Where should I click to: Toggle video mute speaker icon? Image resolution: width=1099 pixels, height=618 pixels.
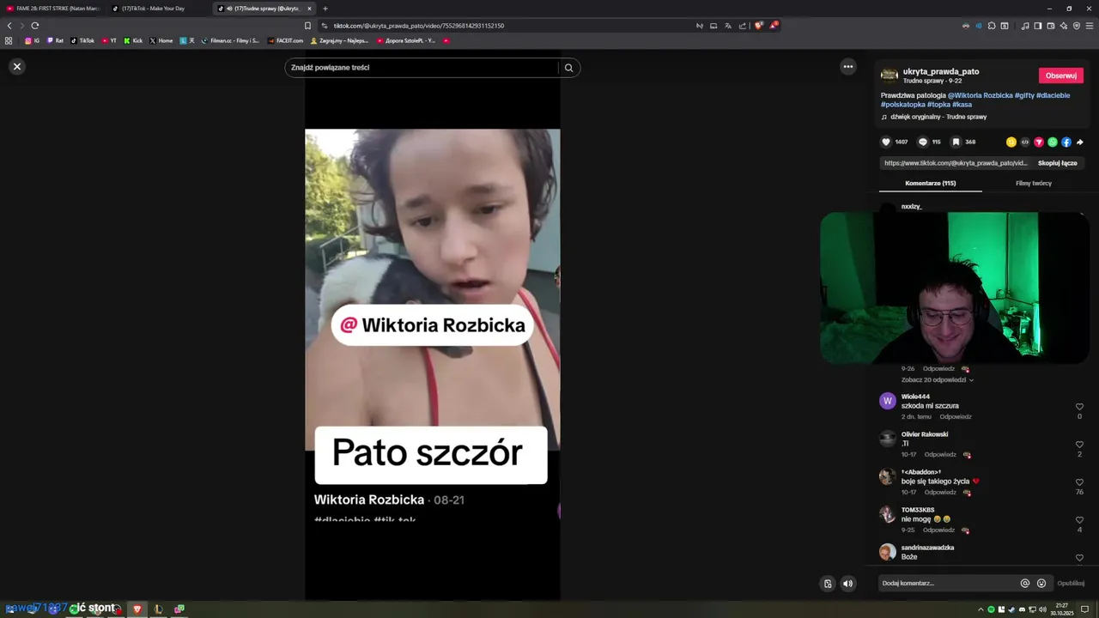click(847, 584)
